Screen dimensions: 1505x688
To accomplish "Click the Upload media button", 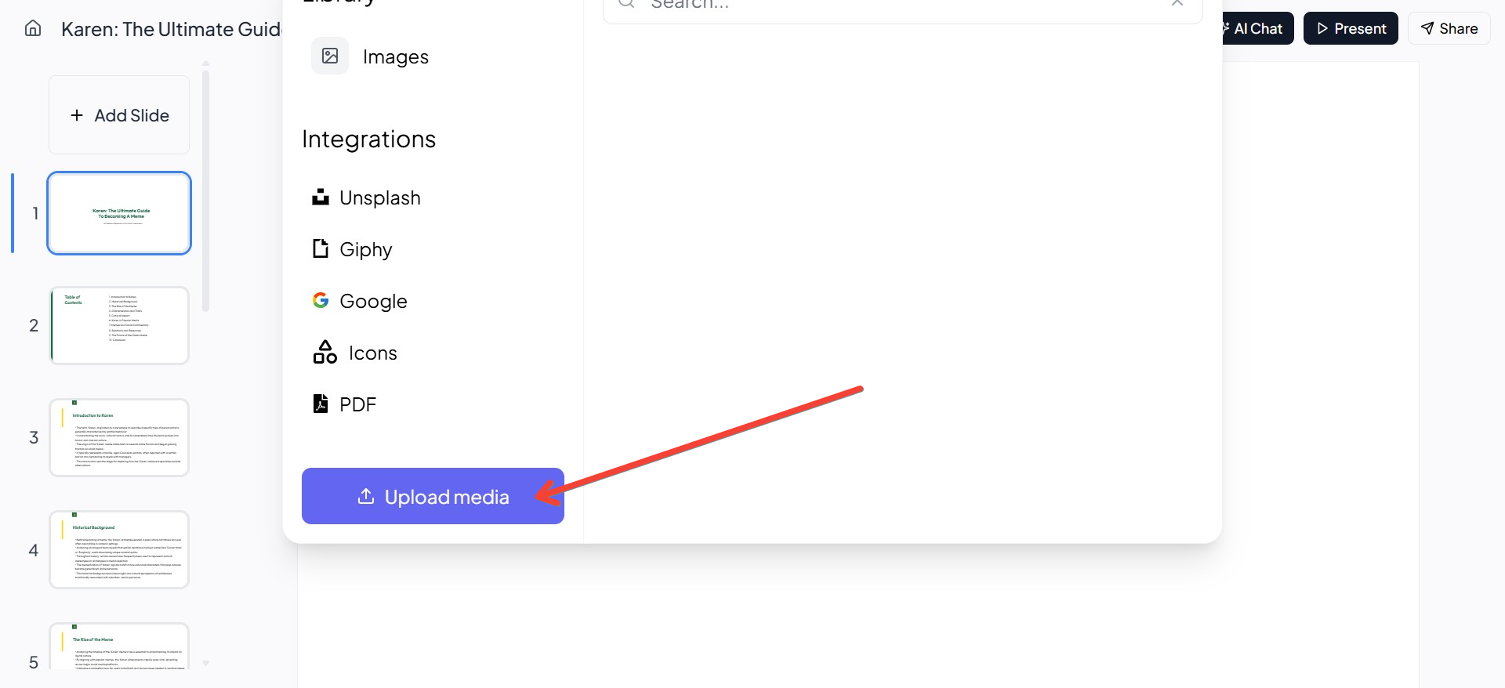I will pos(433,496).
